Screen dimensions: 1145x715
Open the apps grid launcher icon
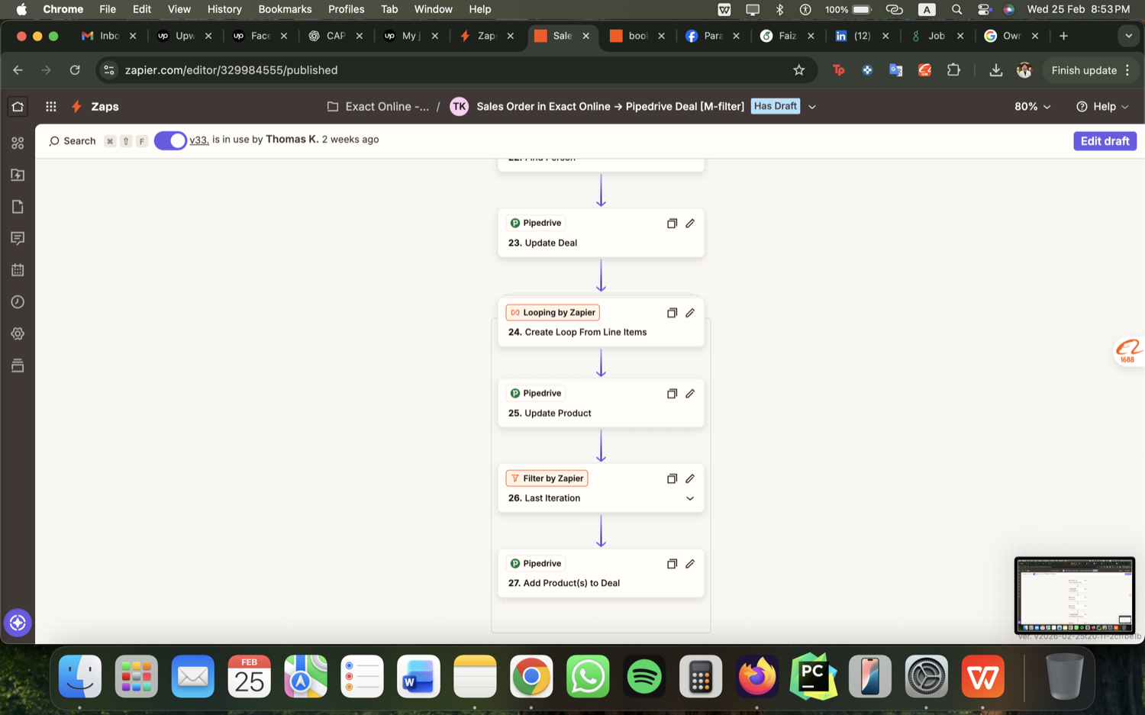pyautogui.click(x=51, y=107)
